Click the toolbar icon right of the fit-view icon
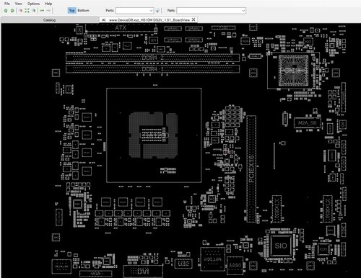 point(34,11)
